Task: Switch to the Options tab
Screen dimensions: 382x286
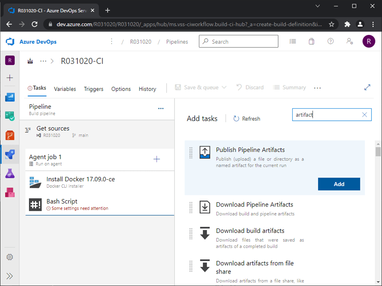Action: (121, 89)
